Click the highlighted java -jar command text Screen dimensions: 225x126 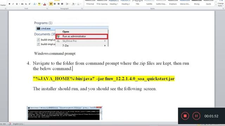click(x=104, y=78)
